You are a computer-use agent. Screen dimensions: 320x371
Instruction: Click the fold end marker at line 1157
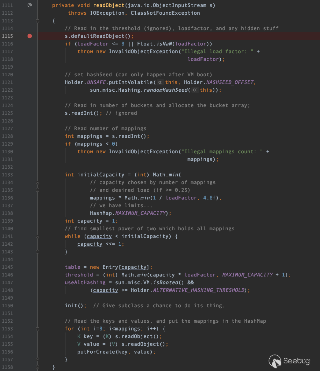(x=37, y=359)
